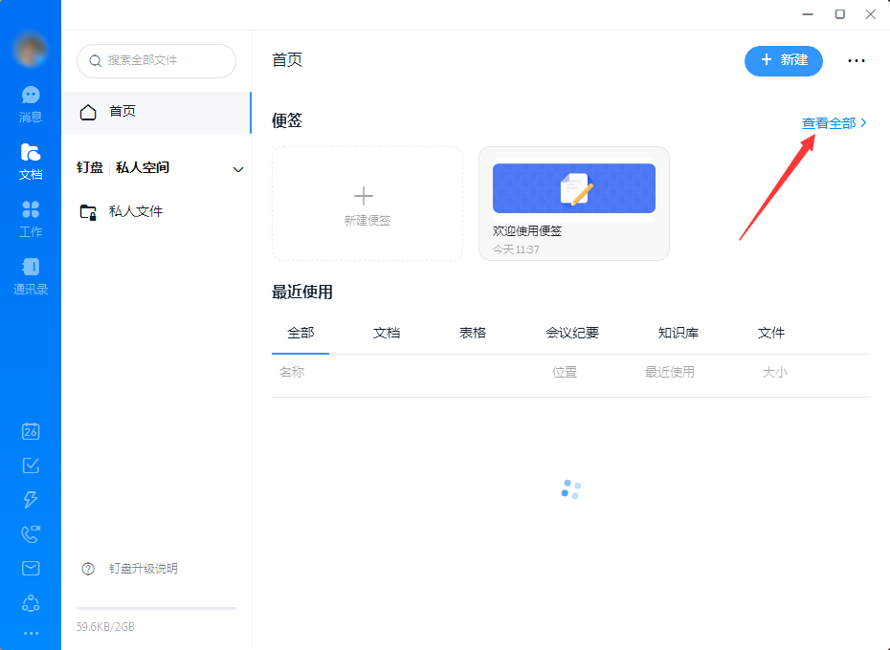Expand the 钉盘 私人空间 section
The width and height of the screenshot is (890, 650).
237,168
